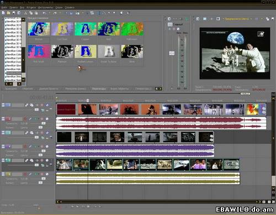This screenshot has height=215, width=276.
Task: Open mixer properties icon above master bus
Action: coord(169,19)
